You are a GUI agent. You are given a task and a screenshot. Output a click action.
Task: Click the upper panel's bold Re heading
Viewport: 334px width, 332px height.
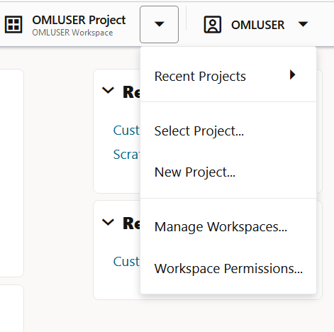coord(131,92)
